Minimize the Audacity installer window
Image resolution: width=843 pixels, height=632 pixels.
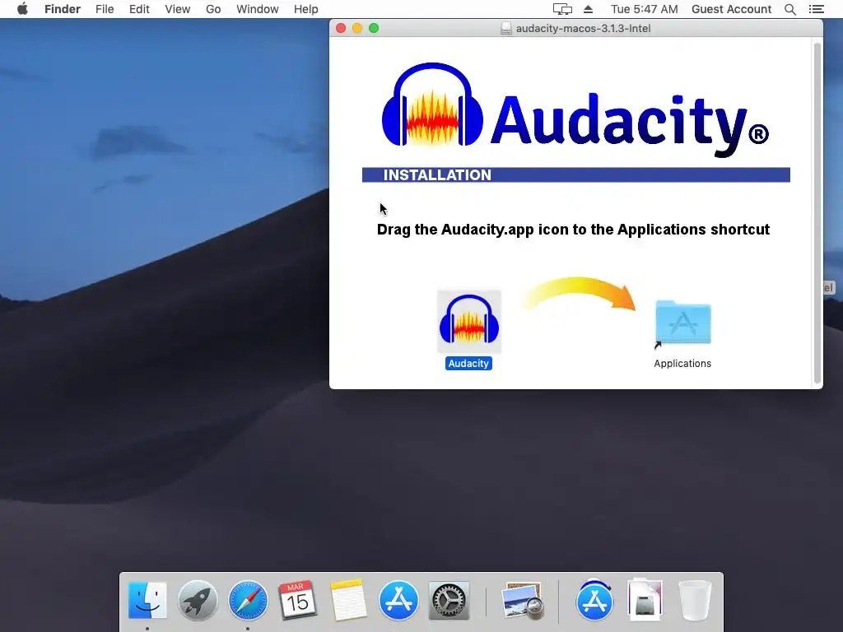tap(357, 28)
